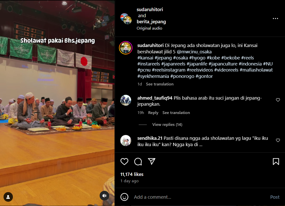Open sudaruhitori's story avatar in caption
This screenshot has height=206, width=285.
(126, 48)
